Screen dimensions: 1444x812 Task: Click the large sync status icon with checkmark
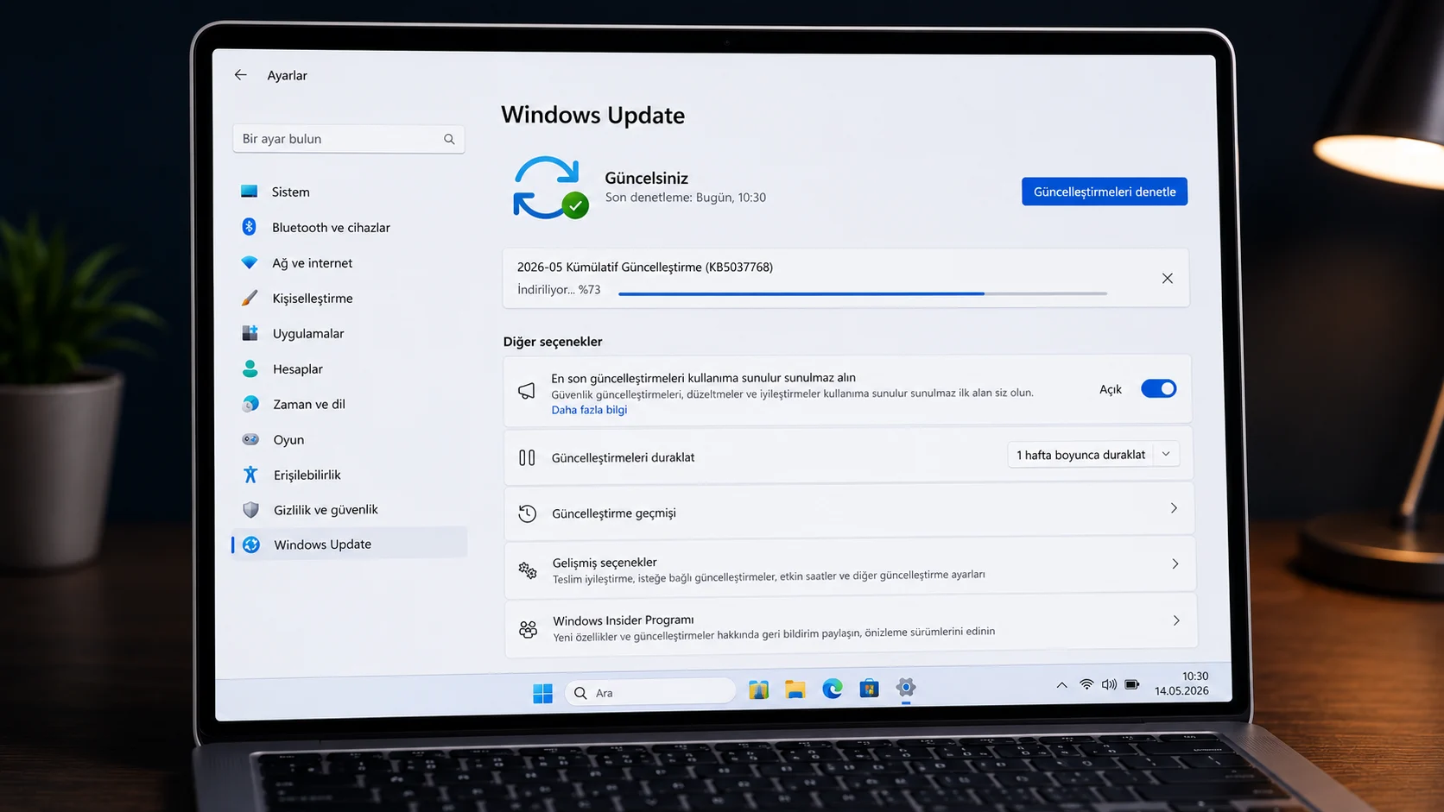(550, 187)
